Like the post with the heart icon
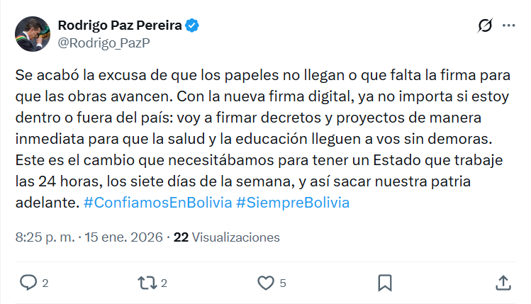531x304 pixels. [x=265, y=283]
